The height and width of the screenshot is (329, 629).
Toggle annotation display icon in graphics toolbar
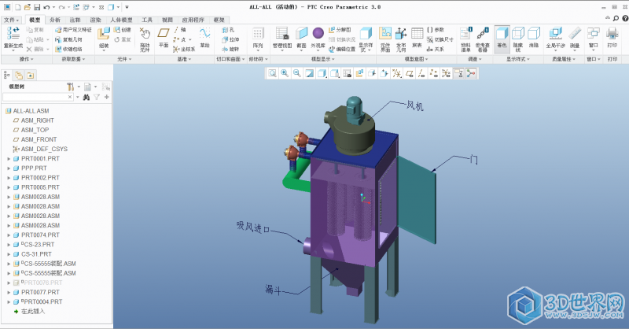tap(458, 73)
